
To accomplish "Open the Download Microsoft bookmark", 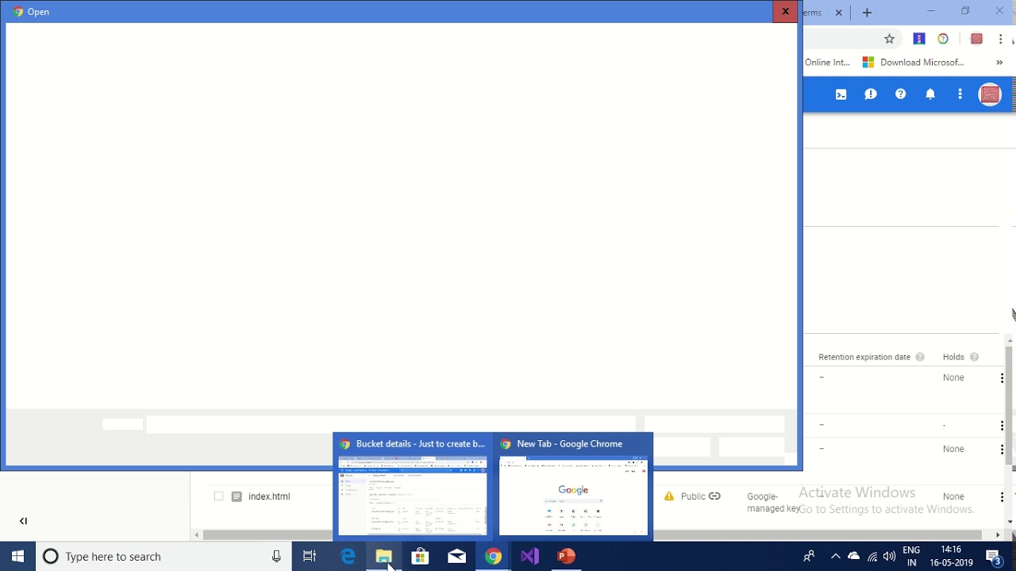I will pos(913,63).
